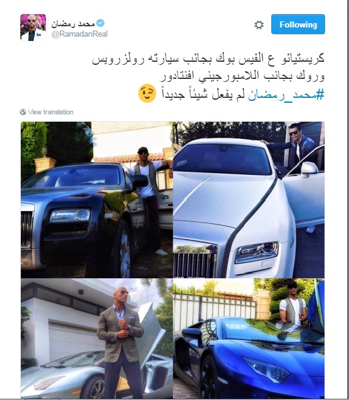The image size is (349, 400).
Task: Click the phrase لم يفعل شيئاً جديداً
Action: coord(203,94)
